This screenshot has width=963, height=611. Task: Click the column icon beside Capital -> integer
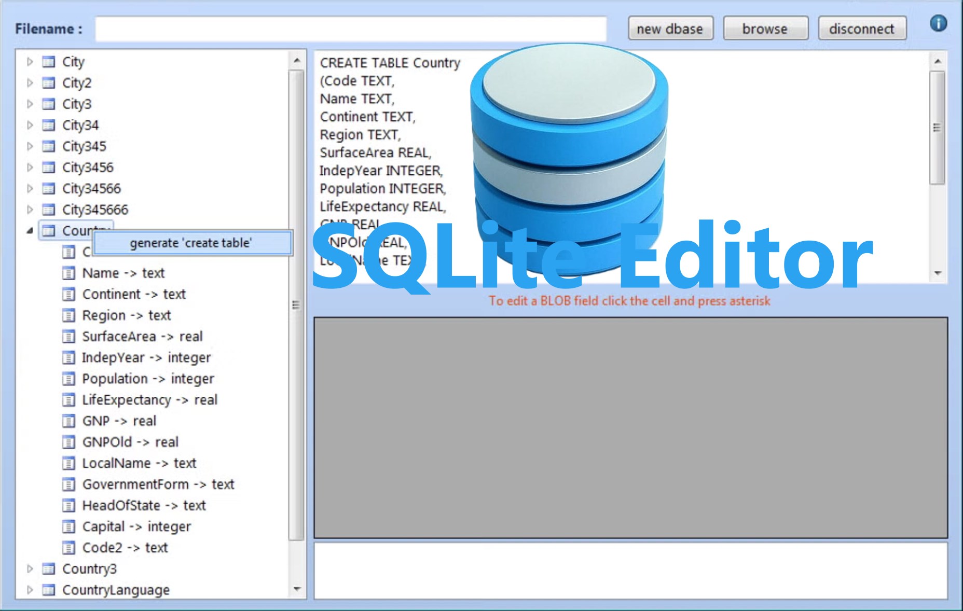tap(68, 526)
